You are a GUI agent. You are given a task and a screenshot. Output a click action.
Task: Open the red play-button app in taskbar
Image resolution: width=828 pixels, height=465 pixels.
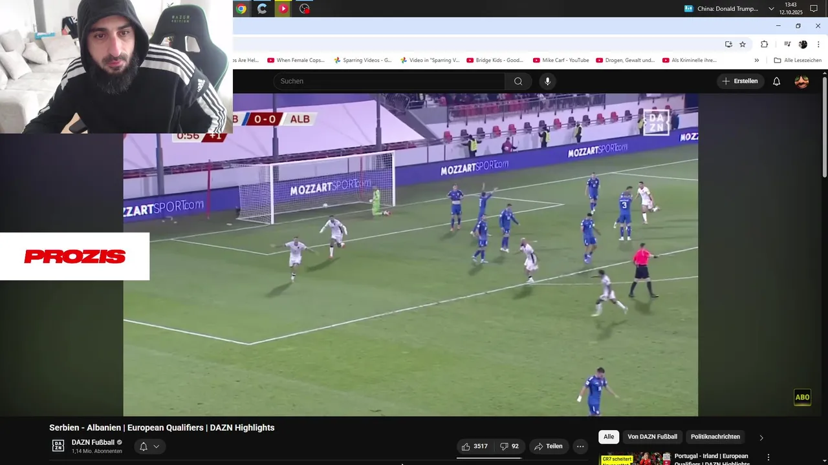pos(283,8)
